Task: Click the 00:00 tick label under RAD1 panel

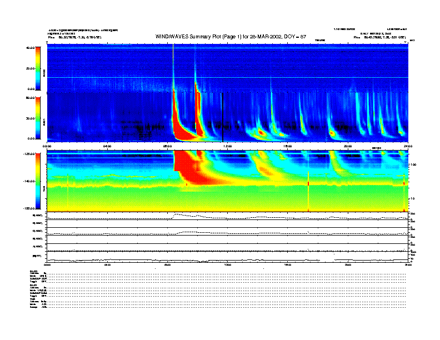Action: pyautogui.click(x=47, y=146)
